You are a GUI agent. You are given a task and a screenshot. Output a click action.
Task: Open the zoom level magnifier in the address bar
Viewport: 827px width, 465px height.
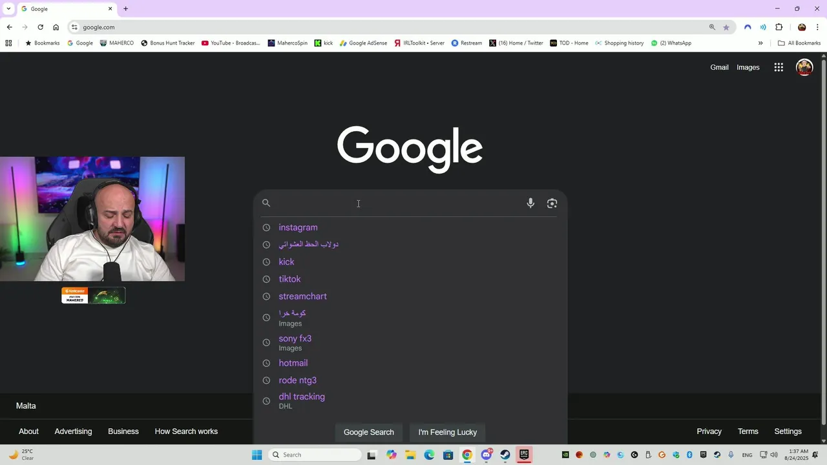[712, 27]
